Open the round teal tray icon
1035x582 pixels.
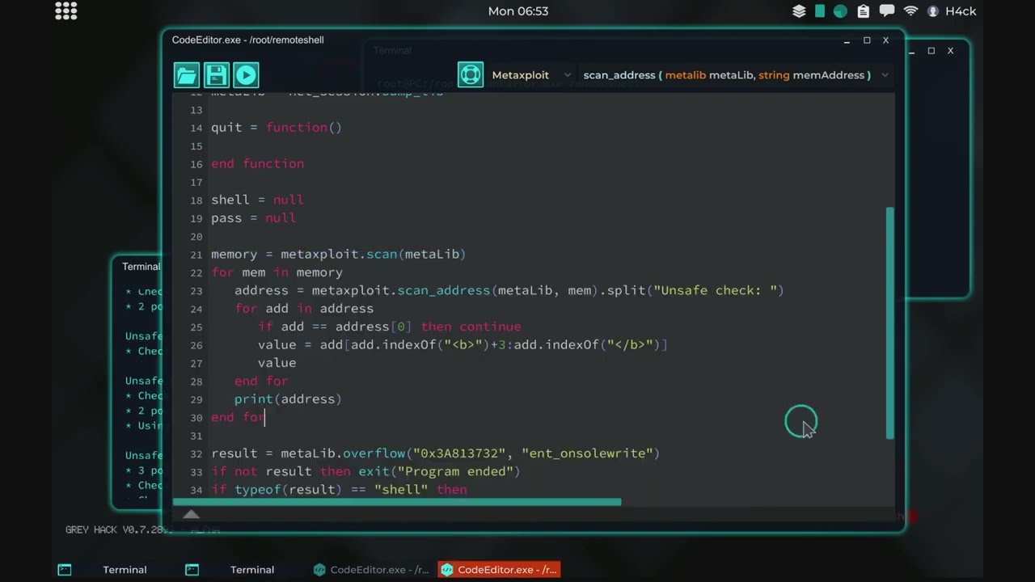[x=841, y=11]
